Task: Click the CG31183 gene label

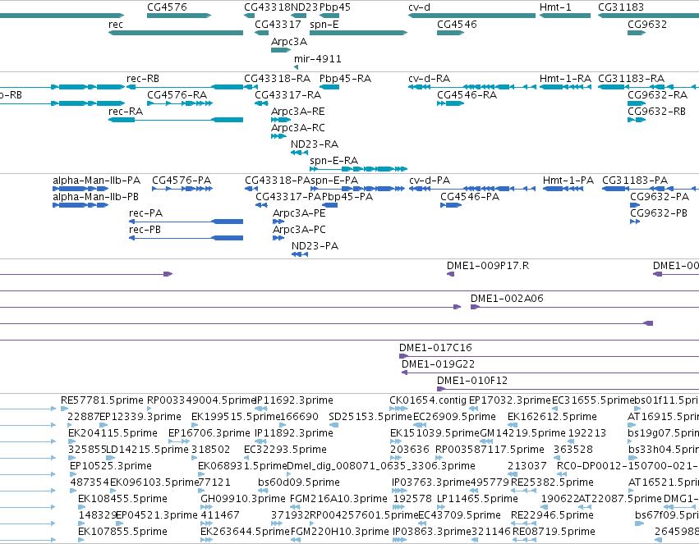Action: [620, 7]
